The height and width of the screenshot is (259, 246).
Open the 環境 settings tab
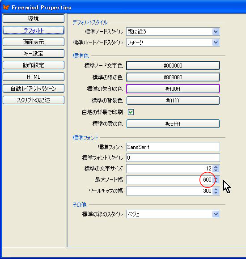pyautogui.click(x=34, y=18)
